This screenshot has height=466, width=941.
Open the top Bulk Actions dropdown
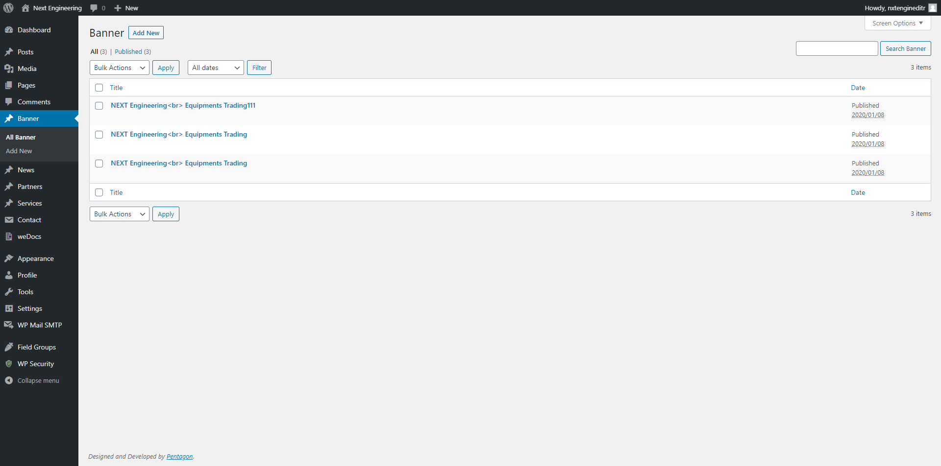click(x=119, y=68)
